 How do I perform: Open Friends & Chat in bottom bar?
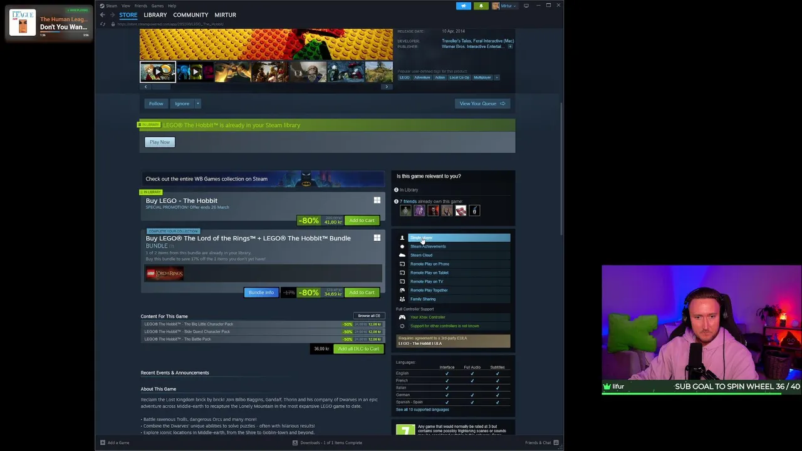[x=541, y=443]
